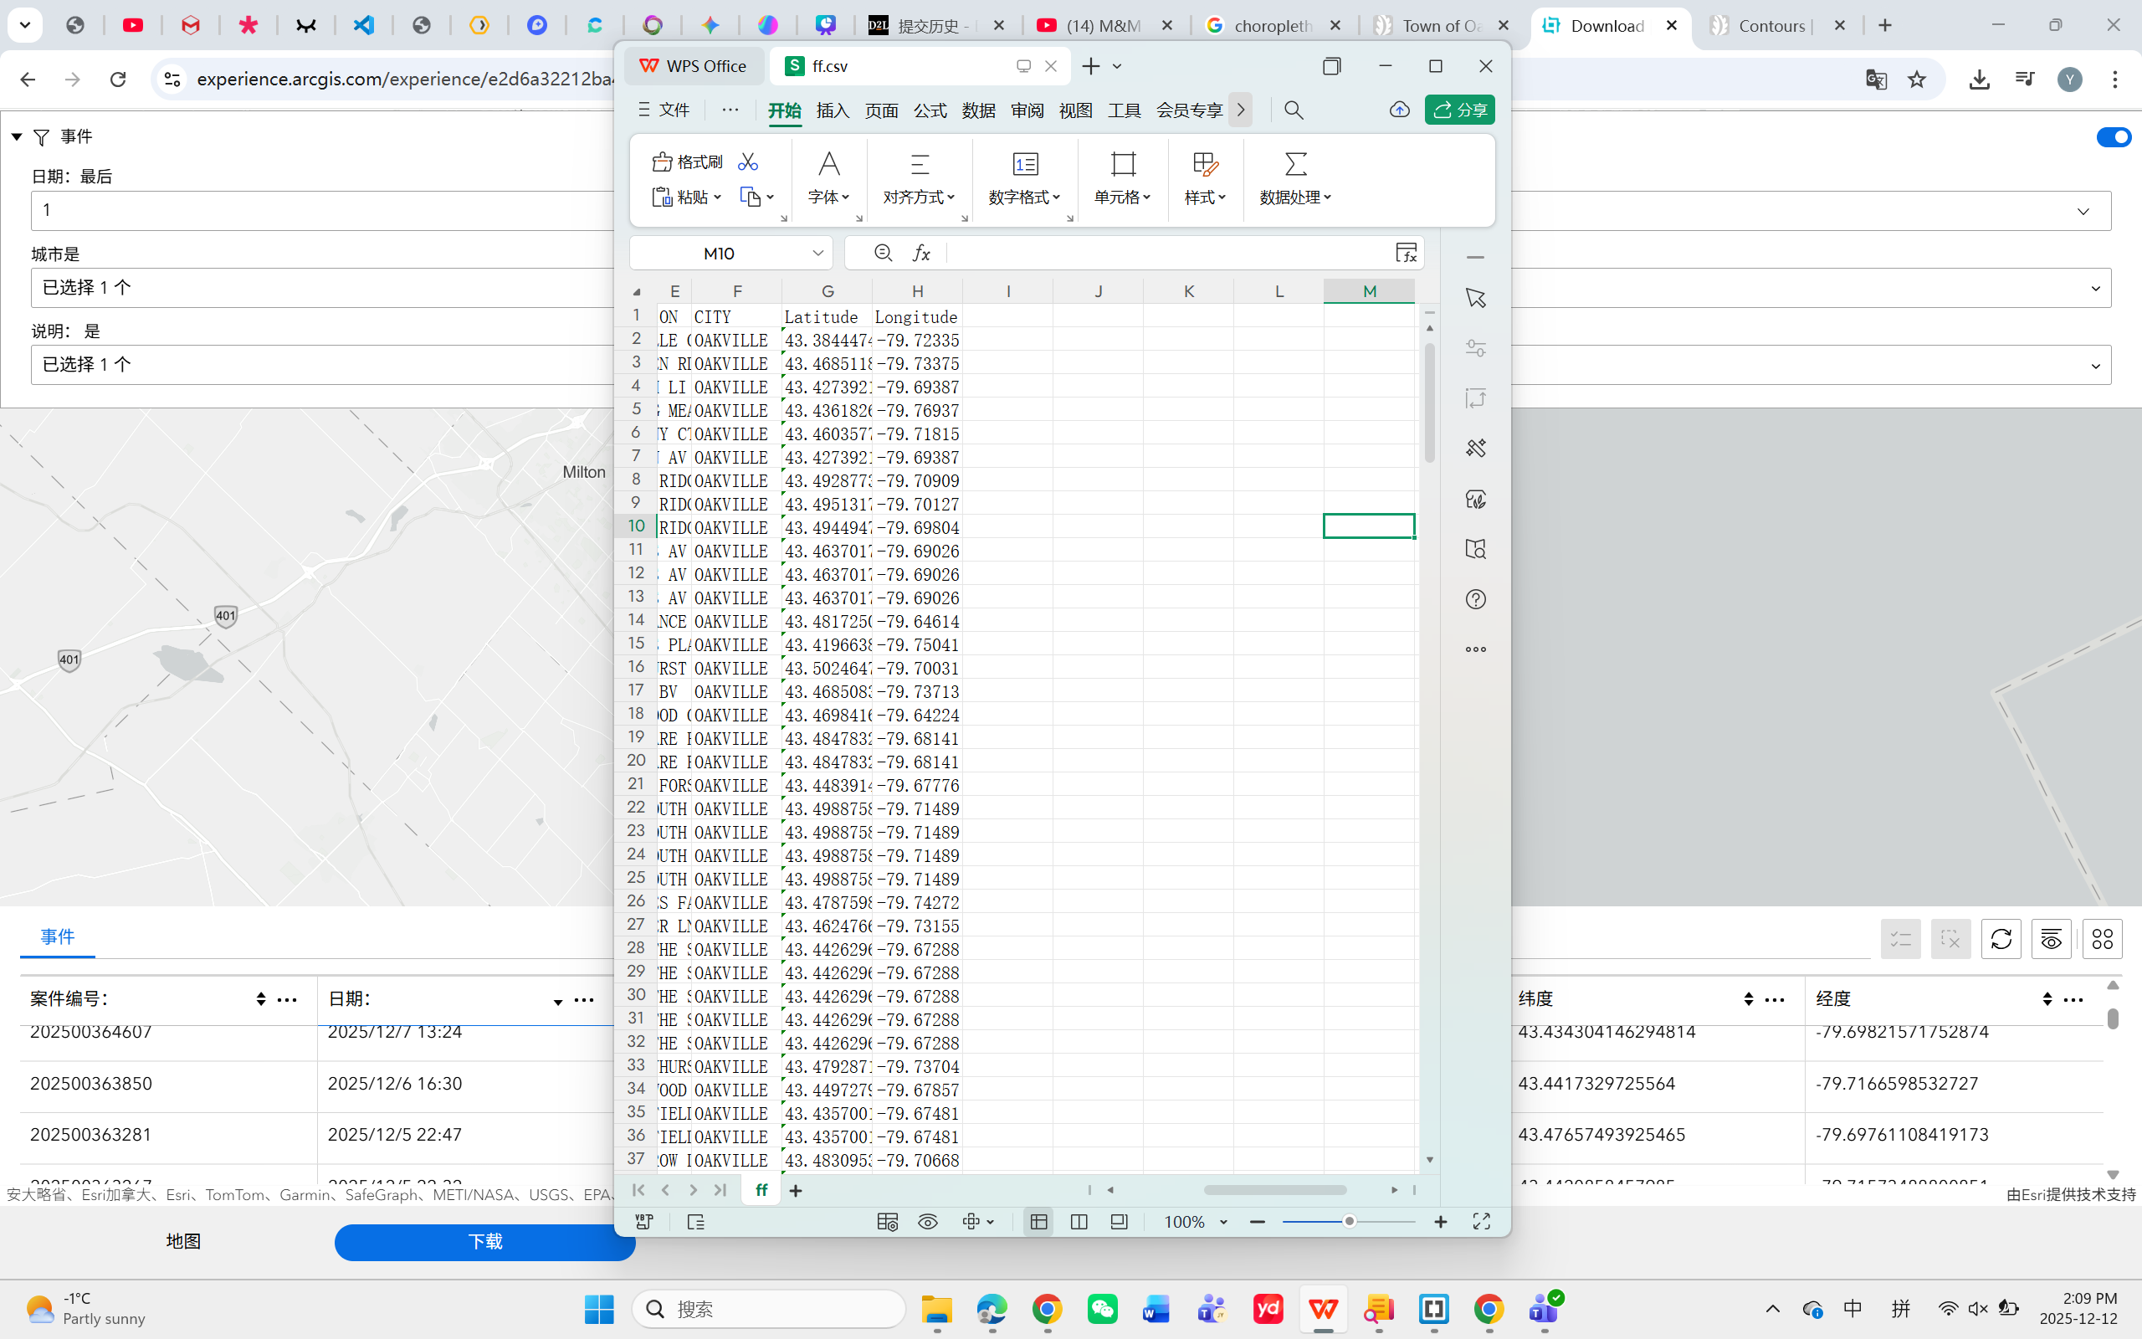
Task: Click the cloud save icon beside Share
Action: [1399, 110]
